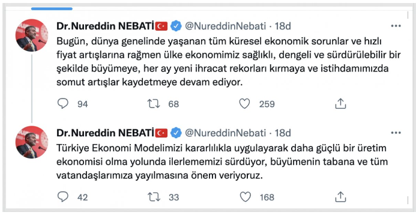
Task: Open @NureddinNebati handle in the second tweet
Action: (225, 133)
